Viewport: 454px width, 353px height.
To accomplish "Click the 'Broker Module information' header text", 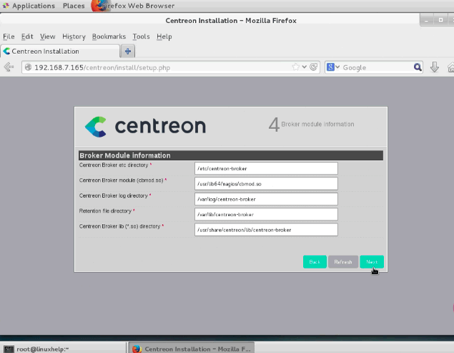I will [x=125, y=155].
